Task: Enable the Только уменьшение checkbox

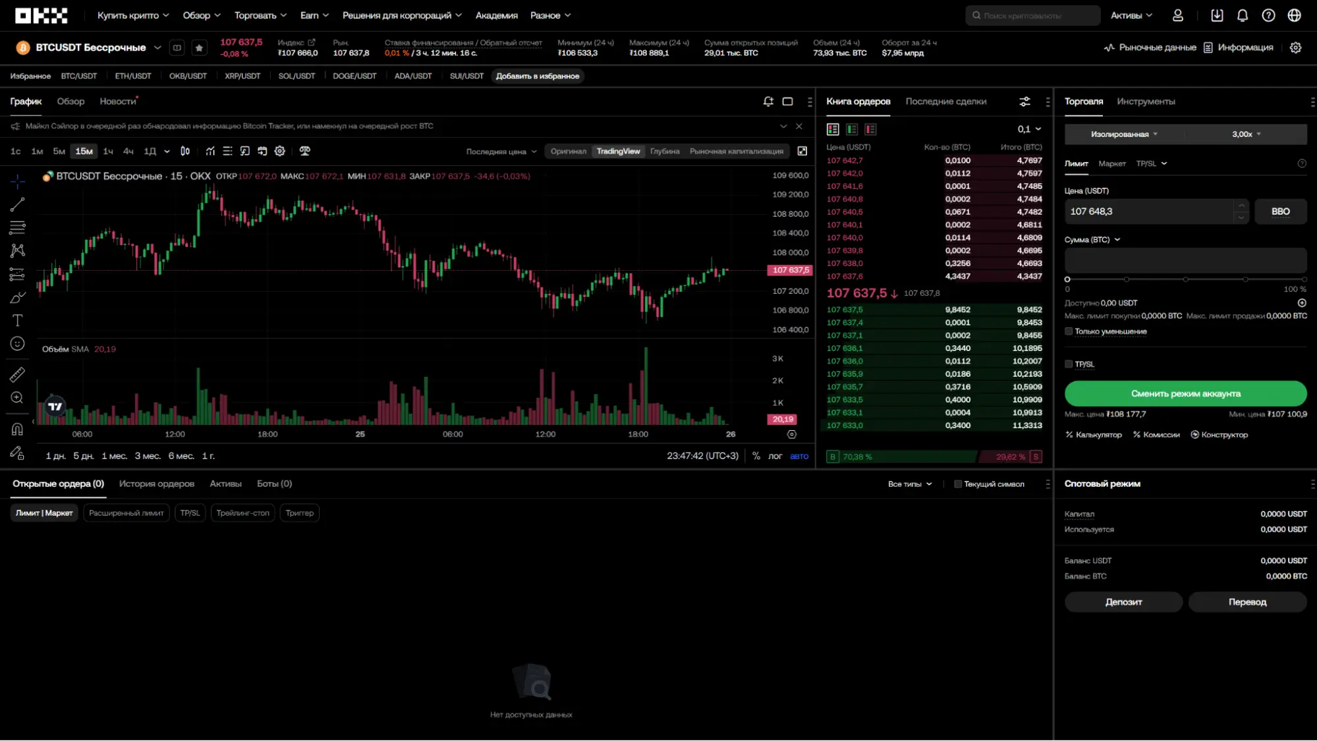Action: click(x=1069, y=331)
